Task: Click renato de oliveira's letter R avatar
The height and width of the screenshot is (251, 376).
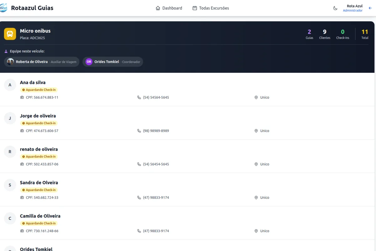Action: point(10,152)
